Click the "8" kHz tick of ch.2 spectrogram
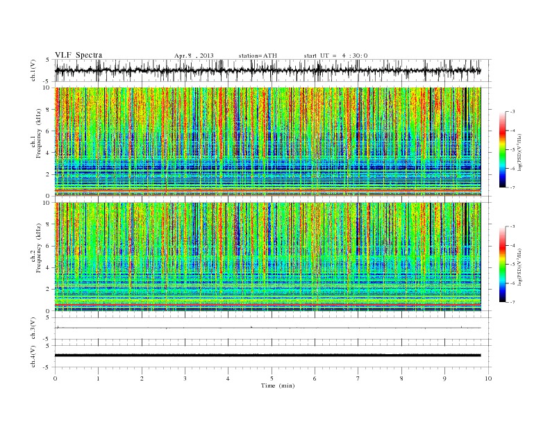550x425 pixels. (x=48, y=224)
